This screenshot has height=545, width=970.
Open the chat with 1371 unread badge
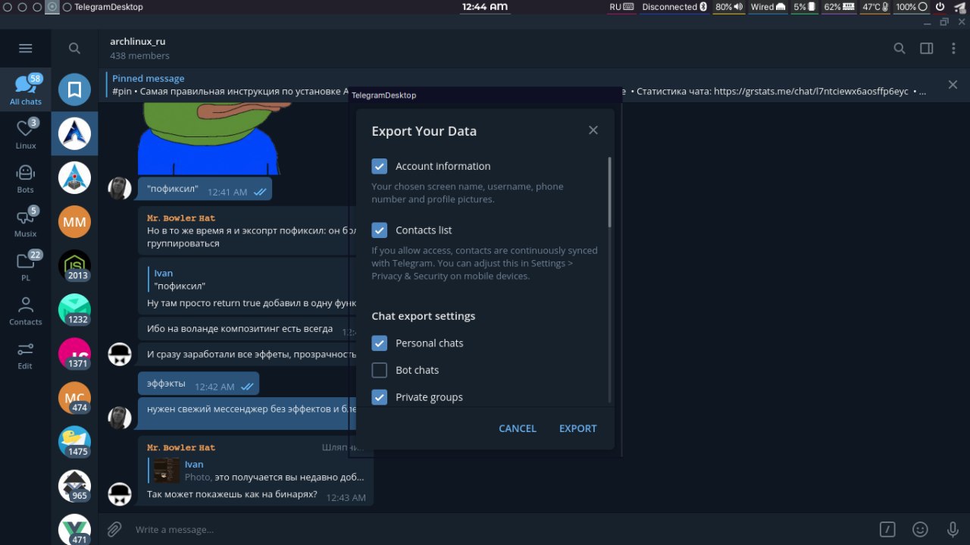point(74,354)
